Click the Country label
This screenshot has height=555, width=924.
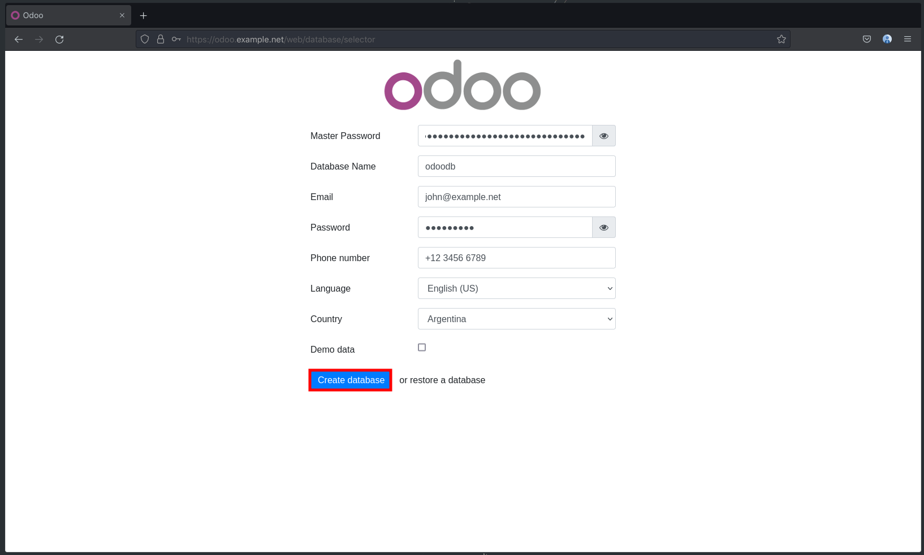click(326, 319)
